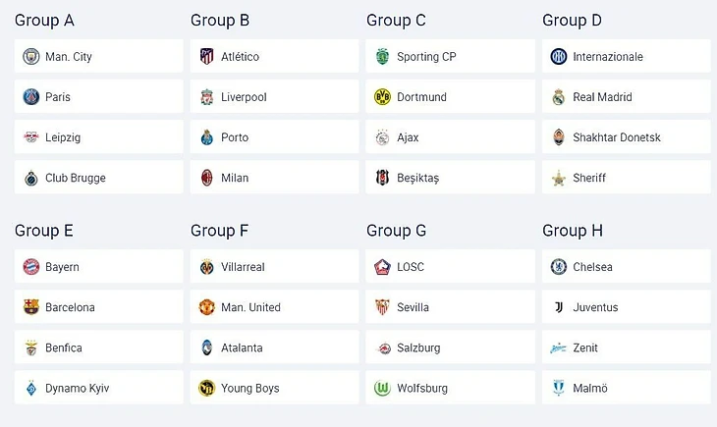Image resolution: width=717 pixels, height=427 pixels.
Task: Click the Real Madrid crest icon
Action: point(559,97)
